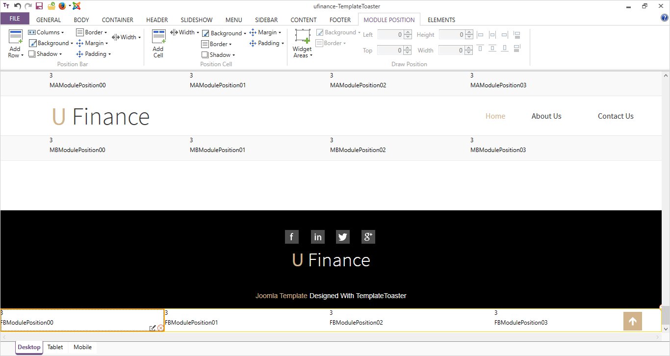Screen dimensions: 670x356
Task: Click the Add Row icon
Action: tap(16, 38)
